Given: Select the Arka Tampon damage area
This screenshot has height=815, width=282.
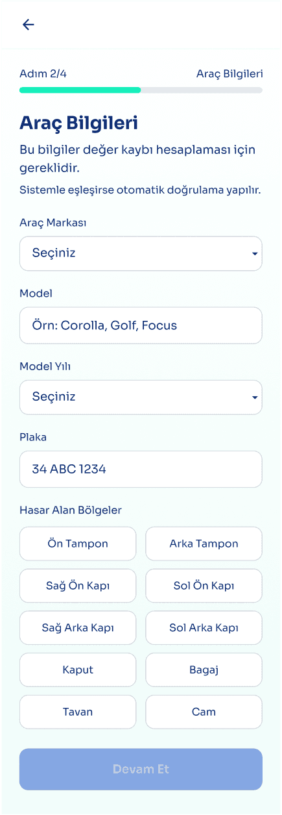Looking at the screenshot, I should click(204, 544).
